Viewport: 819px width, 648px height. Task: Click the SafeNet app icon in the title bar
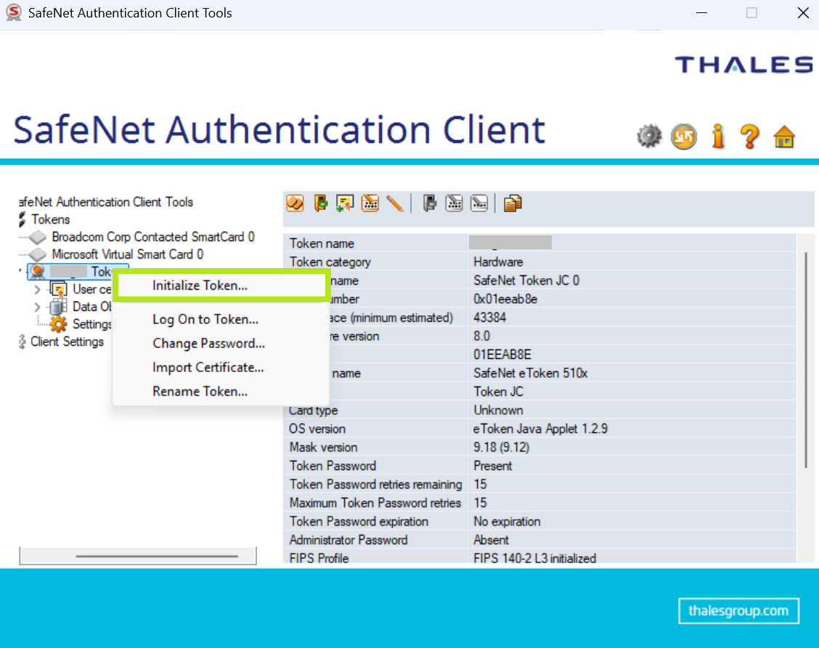pyautogui.click(x=13, y=12)
